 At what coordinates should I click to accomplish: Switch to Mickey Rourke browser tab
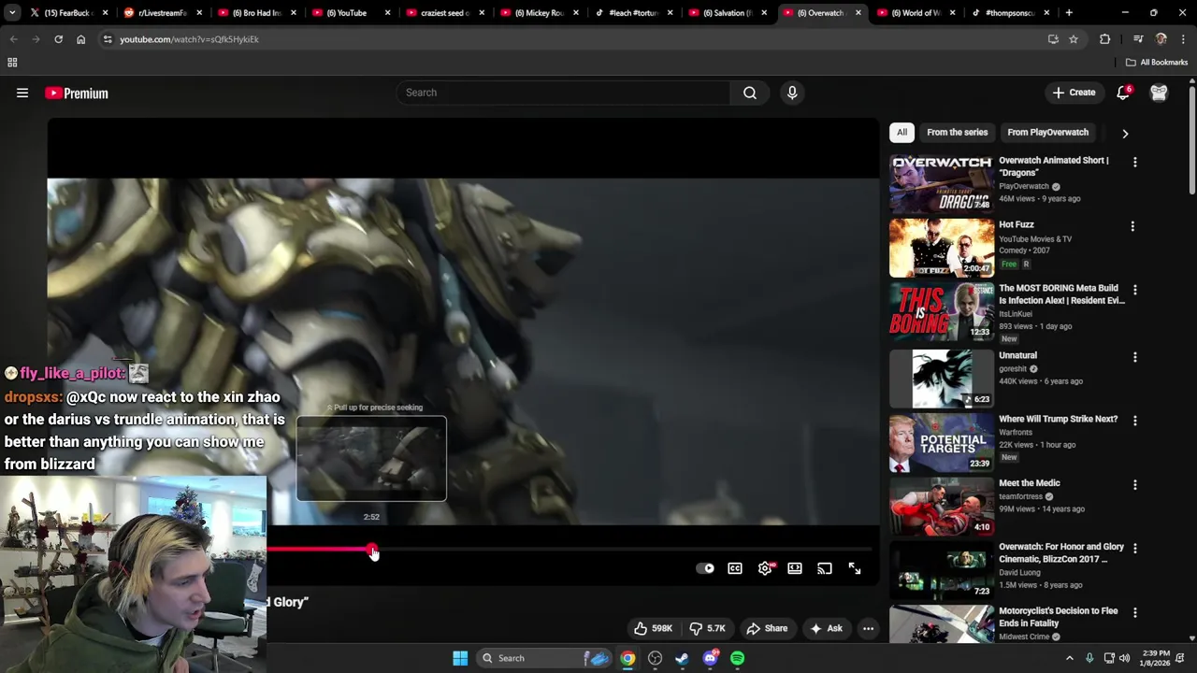(539, 13)
